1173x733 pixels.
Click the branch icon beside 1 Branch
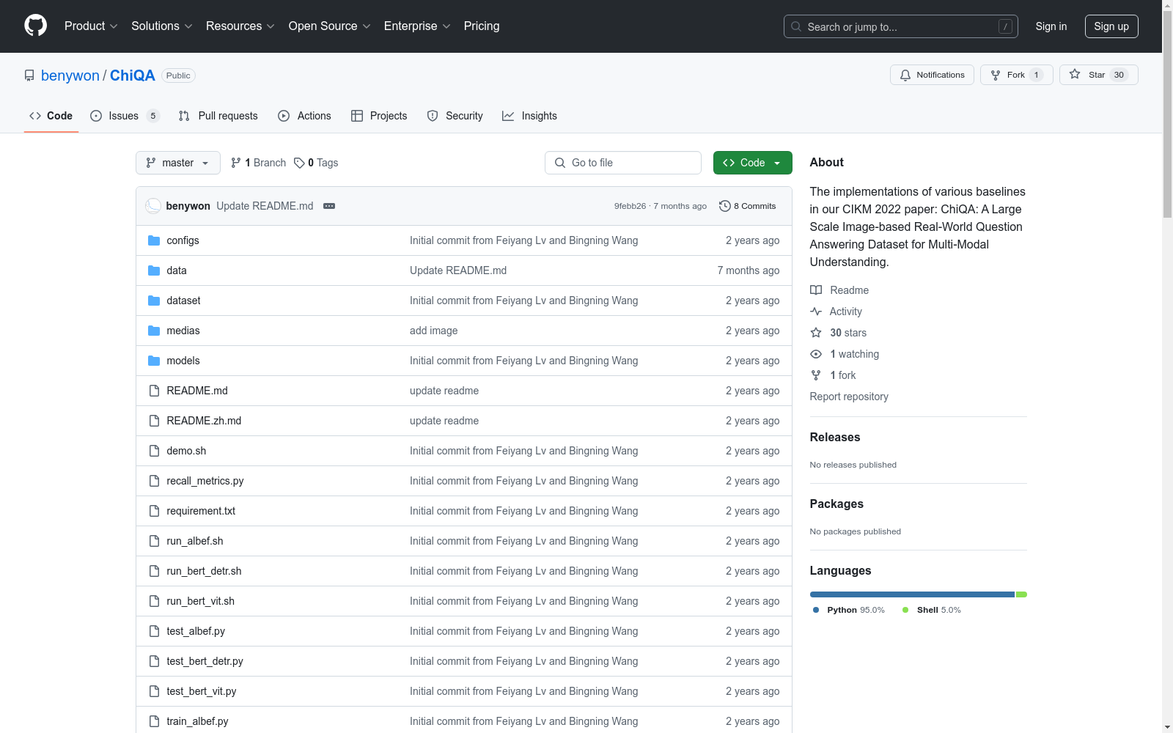click(x=236, y=163)
